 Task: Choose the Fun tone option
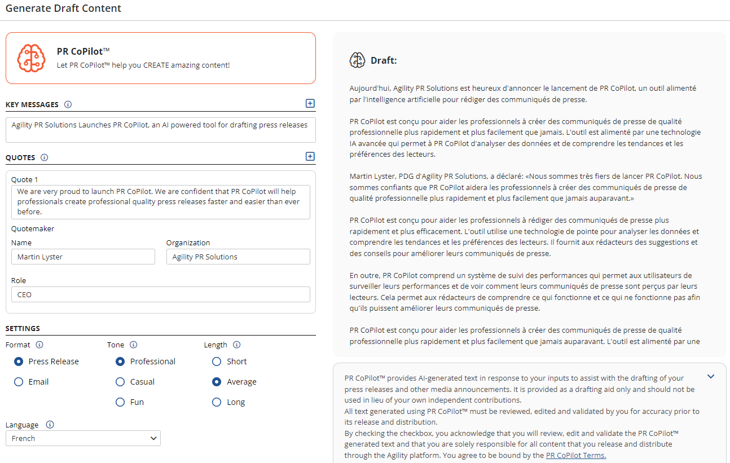[x=120, y=402]
